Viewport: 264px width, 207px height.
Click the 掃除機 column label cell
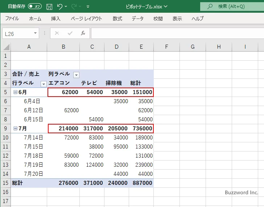[116, 83]
